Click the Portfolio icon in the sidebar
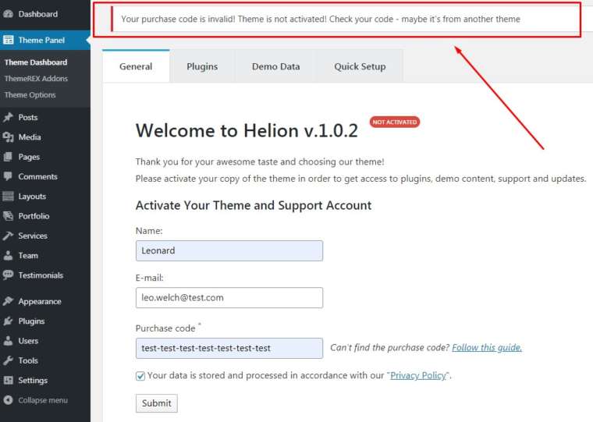 pyautogui.click(x=9, y=216)
